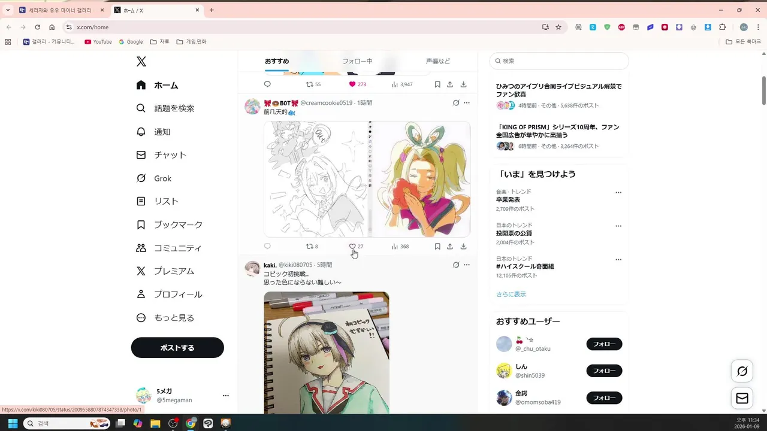The width and height of the screenshot is (767, 431).
Task: Open File Explorer from the taskbar
Action: [x=155, y=423]
